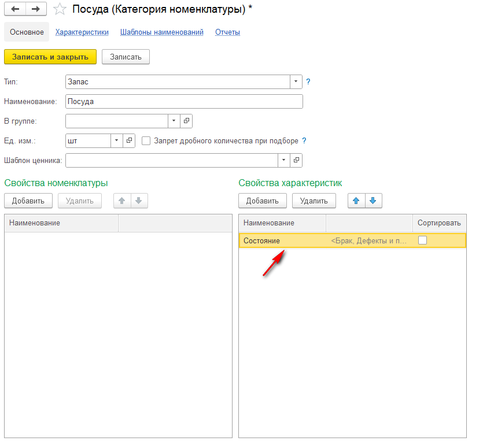The height and width of the screenshot is (441, 483).
Task: Open the Характеристики tab
Action: (82, 32)
